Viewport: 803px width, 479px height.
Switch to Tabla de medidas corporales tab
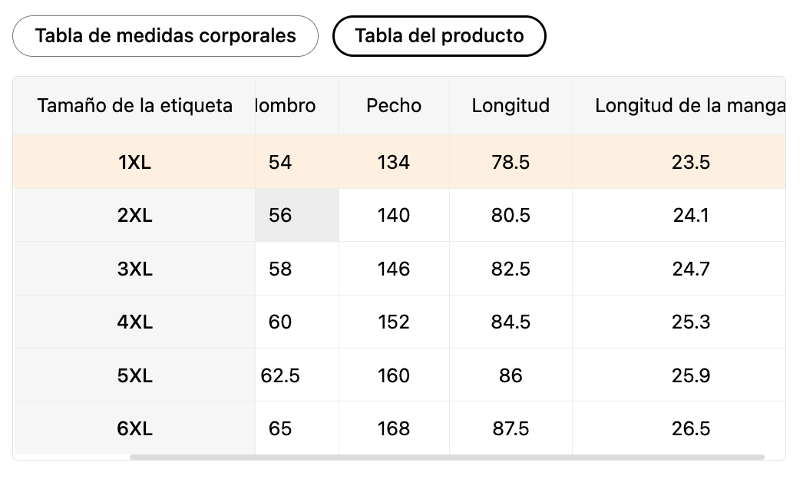coord(165,36)
